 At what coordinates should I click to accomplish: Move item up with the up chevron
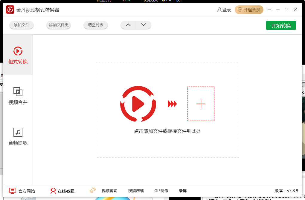pyautogui.click(x=128, y=25)
